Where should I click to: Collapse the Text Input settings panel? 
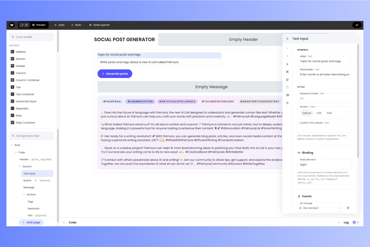287,38
